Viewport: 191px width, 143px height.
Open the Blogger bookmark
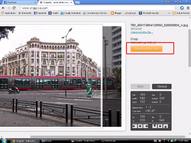pos(123,13)
